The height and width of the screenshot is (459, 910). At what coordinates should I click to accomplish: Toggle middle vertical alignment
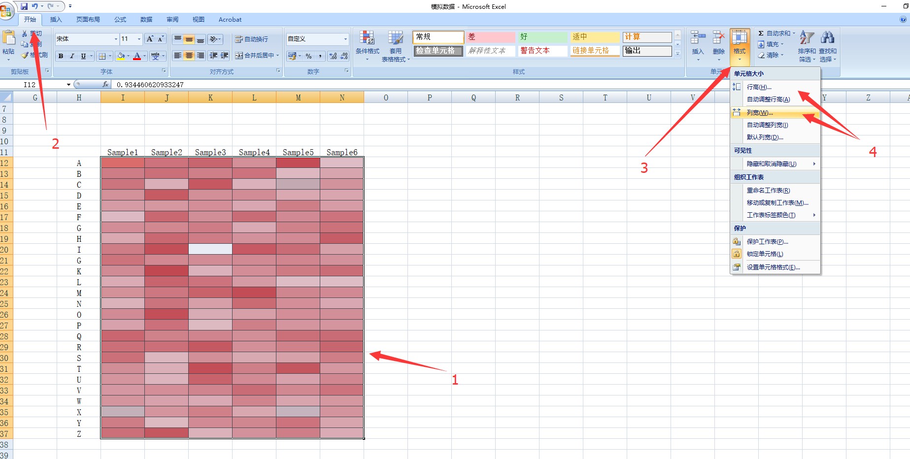189,39
